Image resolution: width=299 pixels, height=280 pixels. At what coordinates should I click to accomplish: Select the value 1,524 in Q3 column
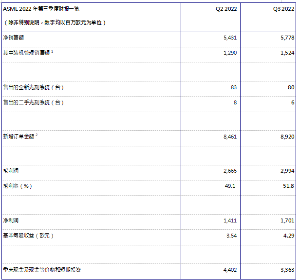286,53
